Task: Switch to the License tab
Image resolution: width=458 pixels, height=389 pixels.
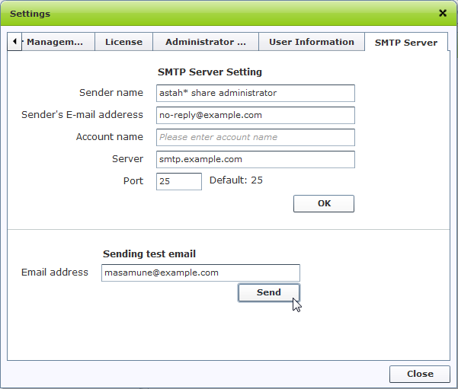Action: (x=124, y=42)
